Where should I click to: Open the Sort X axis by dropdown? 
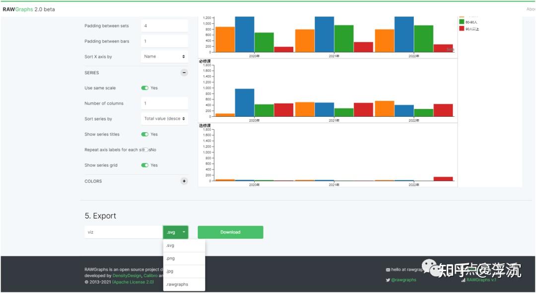coord(164,56)
